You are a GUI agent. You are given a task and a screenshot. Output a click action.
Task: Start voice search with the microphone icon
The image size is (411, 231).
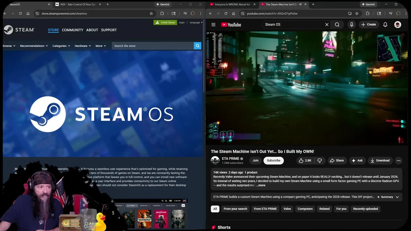(352, 24)
